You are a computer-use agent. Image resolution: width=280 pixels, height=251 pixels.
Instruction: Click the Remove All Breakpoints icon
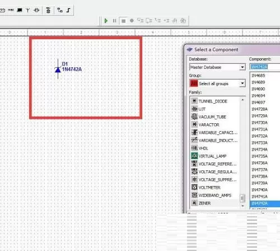click(183, 21)
